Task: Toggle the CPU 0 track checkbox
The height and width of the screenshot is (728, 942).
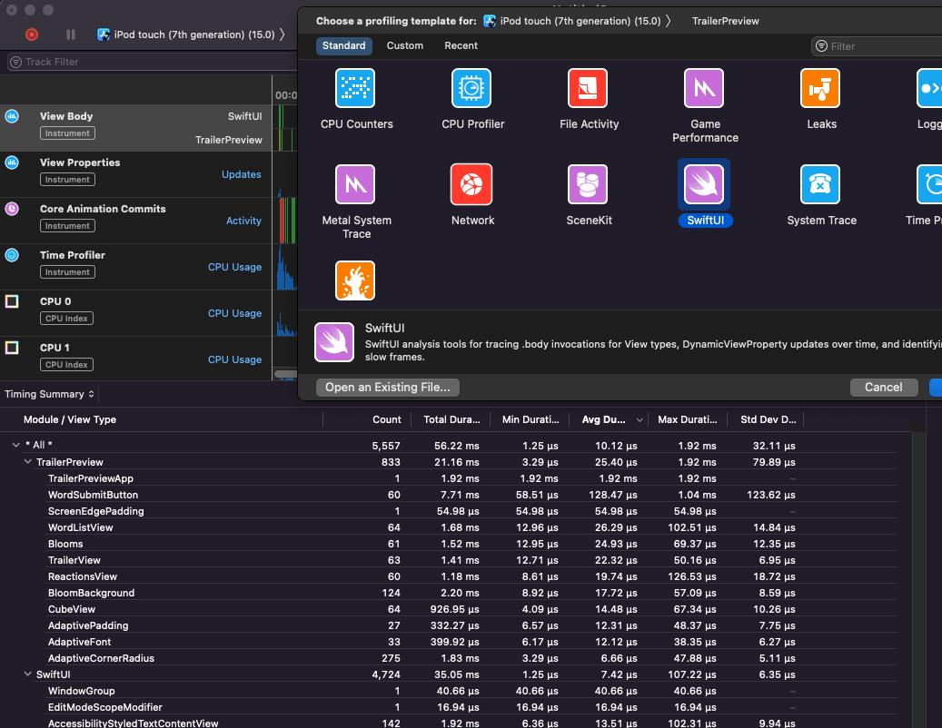Action: [12, 301]
